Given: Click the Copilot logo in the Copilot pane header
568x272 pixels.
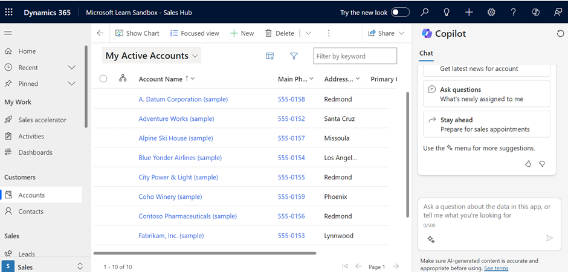Looking at the screenshot, I should click(x=427, y=33).
